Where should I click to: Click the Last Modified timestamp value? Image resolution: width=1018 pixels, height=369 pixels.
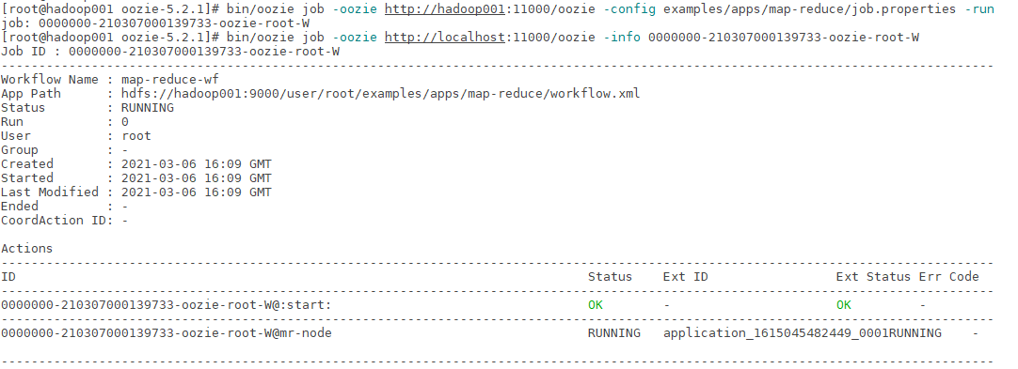(197, 192)
